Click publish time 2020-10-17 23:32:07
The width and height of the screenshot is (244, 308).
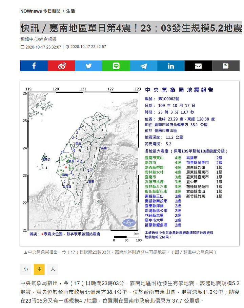click(43, 47)
